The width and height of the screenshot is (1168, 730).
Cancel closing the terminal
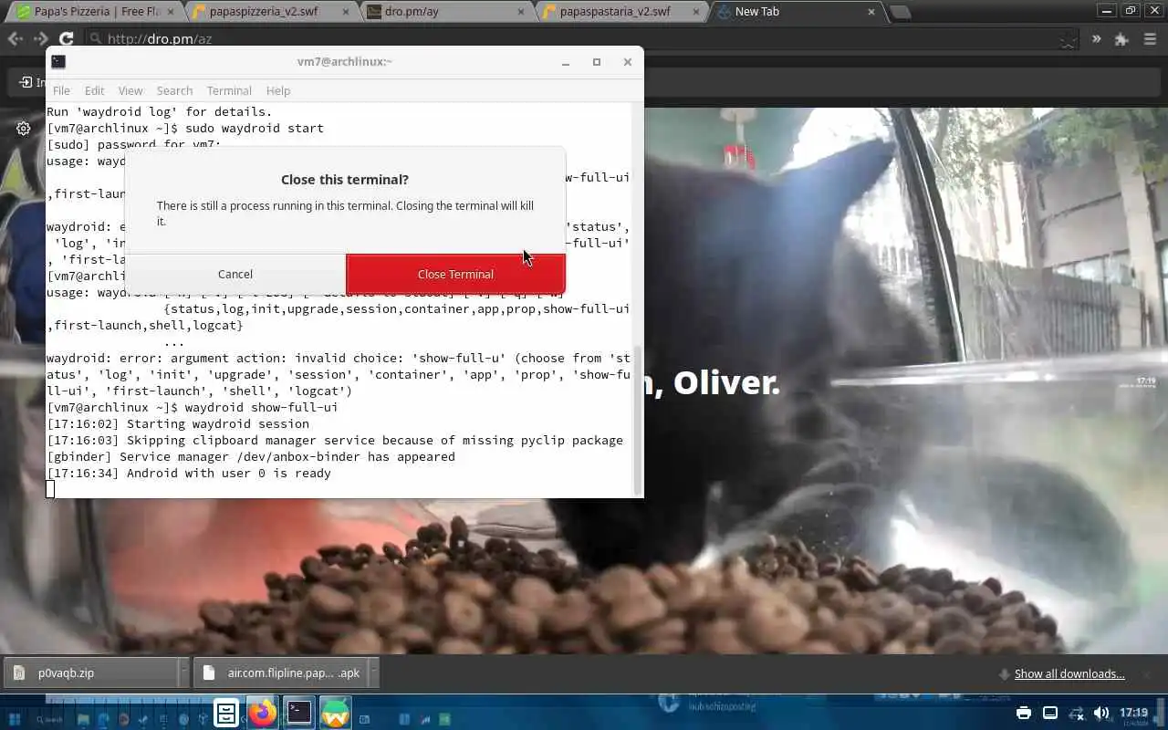pos(235,274)
